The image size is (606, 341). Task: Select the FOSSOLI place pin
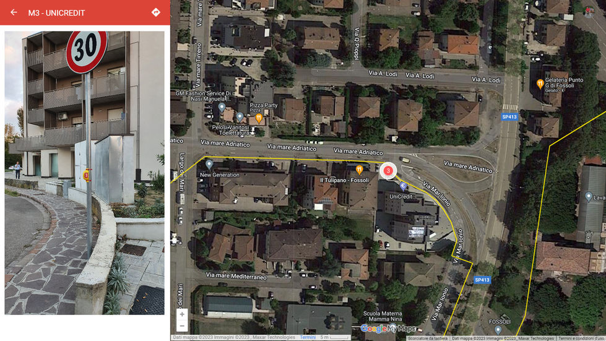tap(498, 330)
